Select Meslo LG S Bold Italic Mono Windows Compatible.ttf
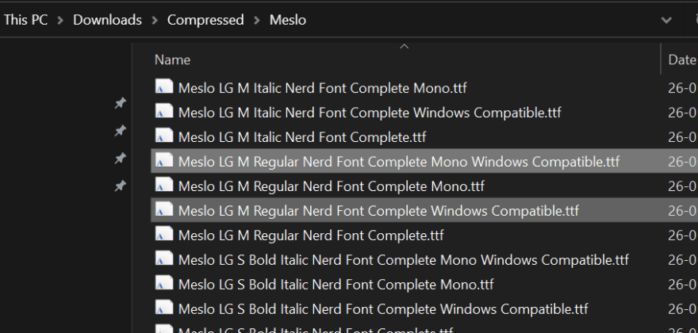Image resolution: width=698 pixels, height=333 pixels. (x=403, y=259)
